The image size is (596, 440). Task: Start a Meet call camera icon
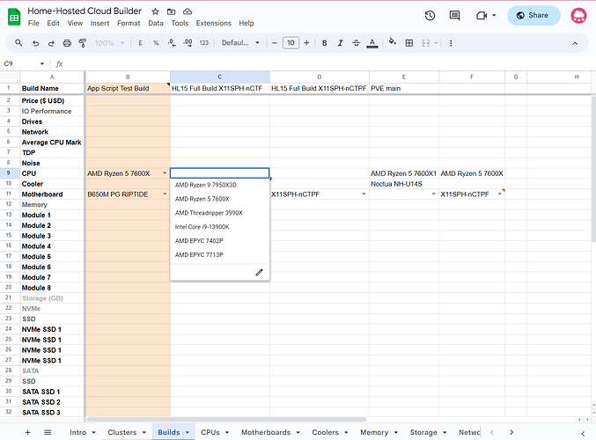[482, 16]
